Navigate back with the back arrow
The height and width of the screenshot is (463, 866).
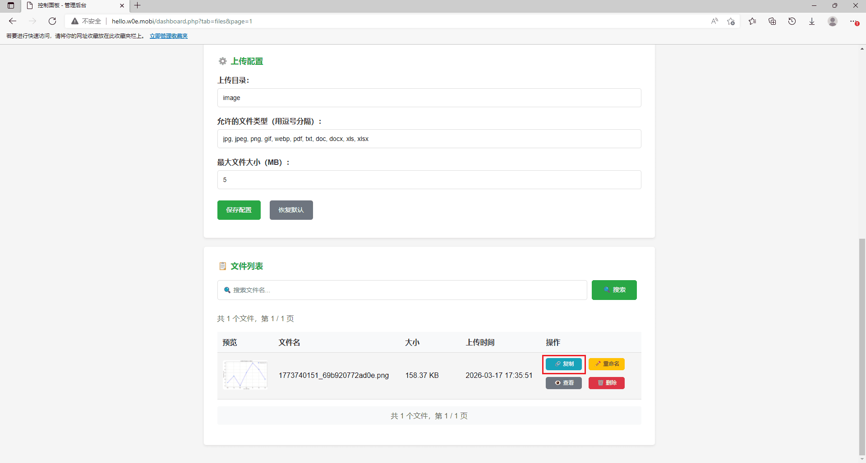point(12,21)
